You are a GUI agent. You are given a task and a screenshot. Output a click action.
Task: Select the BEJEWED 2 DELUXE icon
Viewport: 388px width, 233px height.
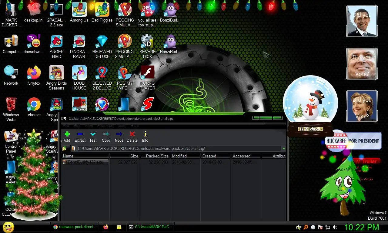pyautogui.click(x=102, y=78)
